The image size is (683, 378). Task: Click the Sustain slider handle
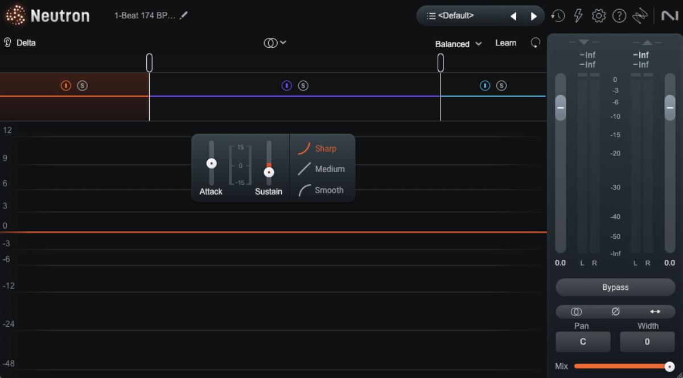[269, 172]
